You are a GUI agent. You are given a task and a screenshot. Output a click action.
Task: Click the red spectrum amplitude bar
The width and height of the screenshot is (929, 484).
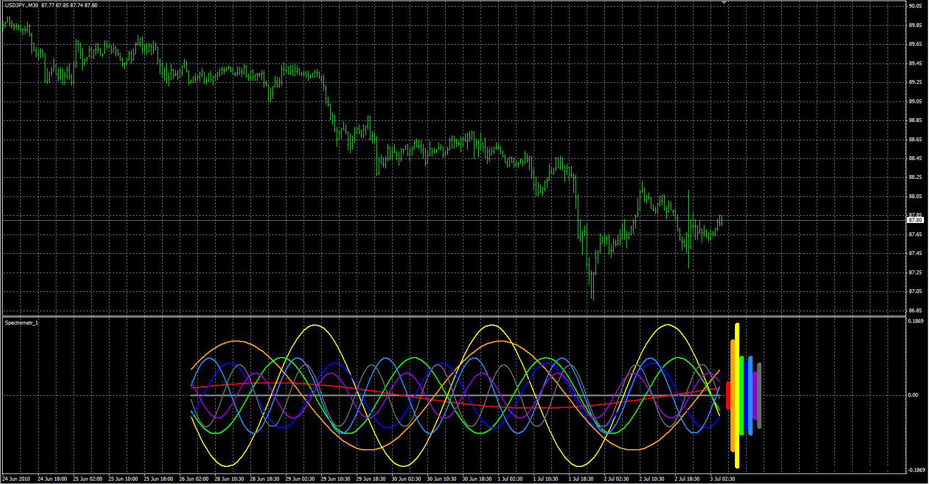pyautogui.click(x=728, y=395)
